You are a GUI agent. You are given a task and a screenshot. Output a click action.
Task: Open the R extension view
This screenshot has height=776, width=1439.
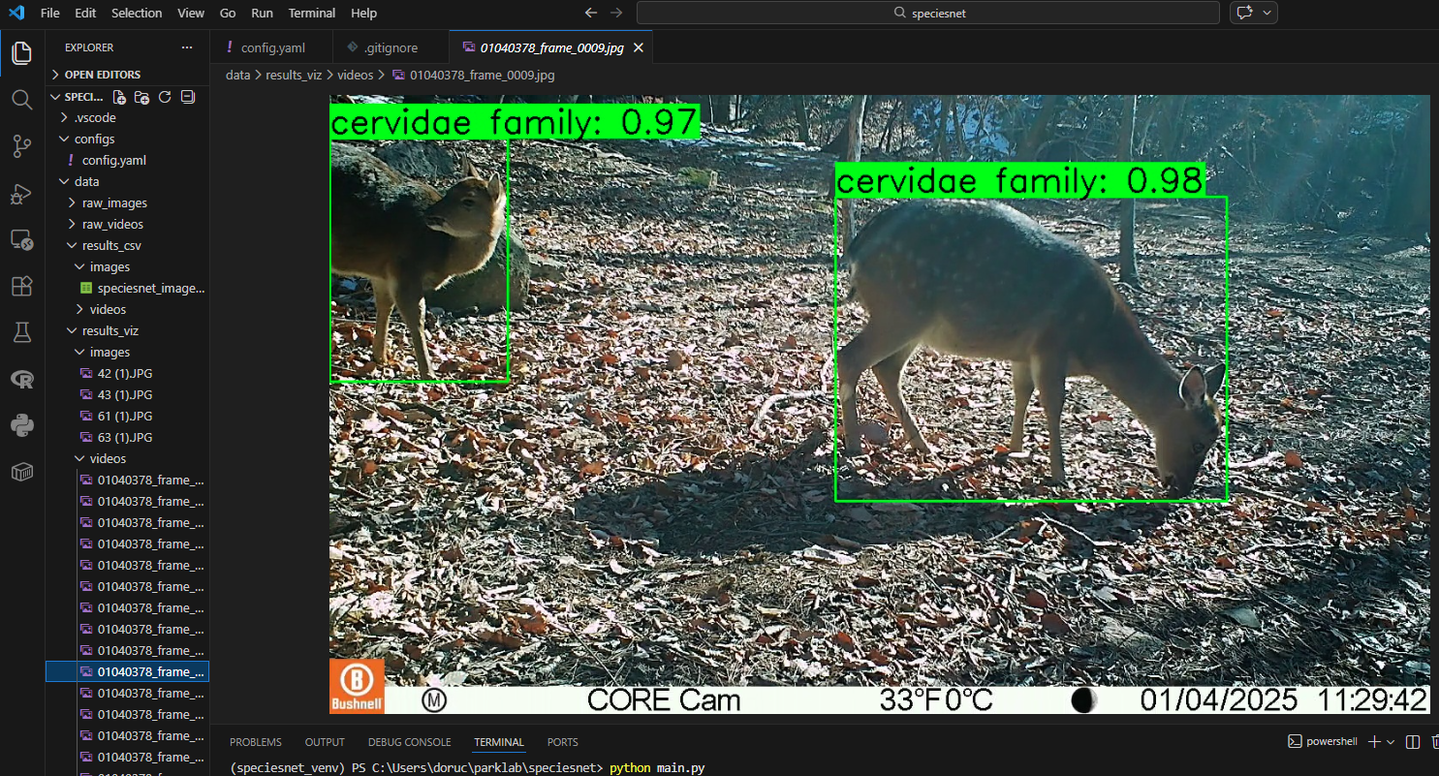(21, 379)
